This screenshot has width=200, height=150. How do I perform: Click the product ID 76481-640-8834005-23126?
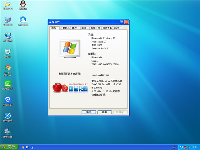pos(105,64)
